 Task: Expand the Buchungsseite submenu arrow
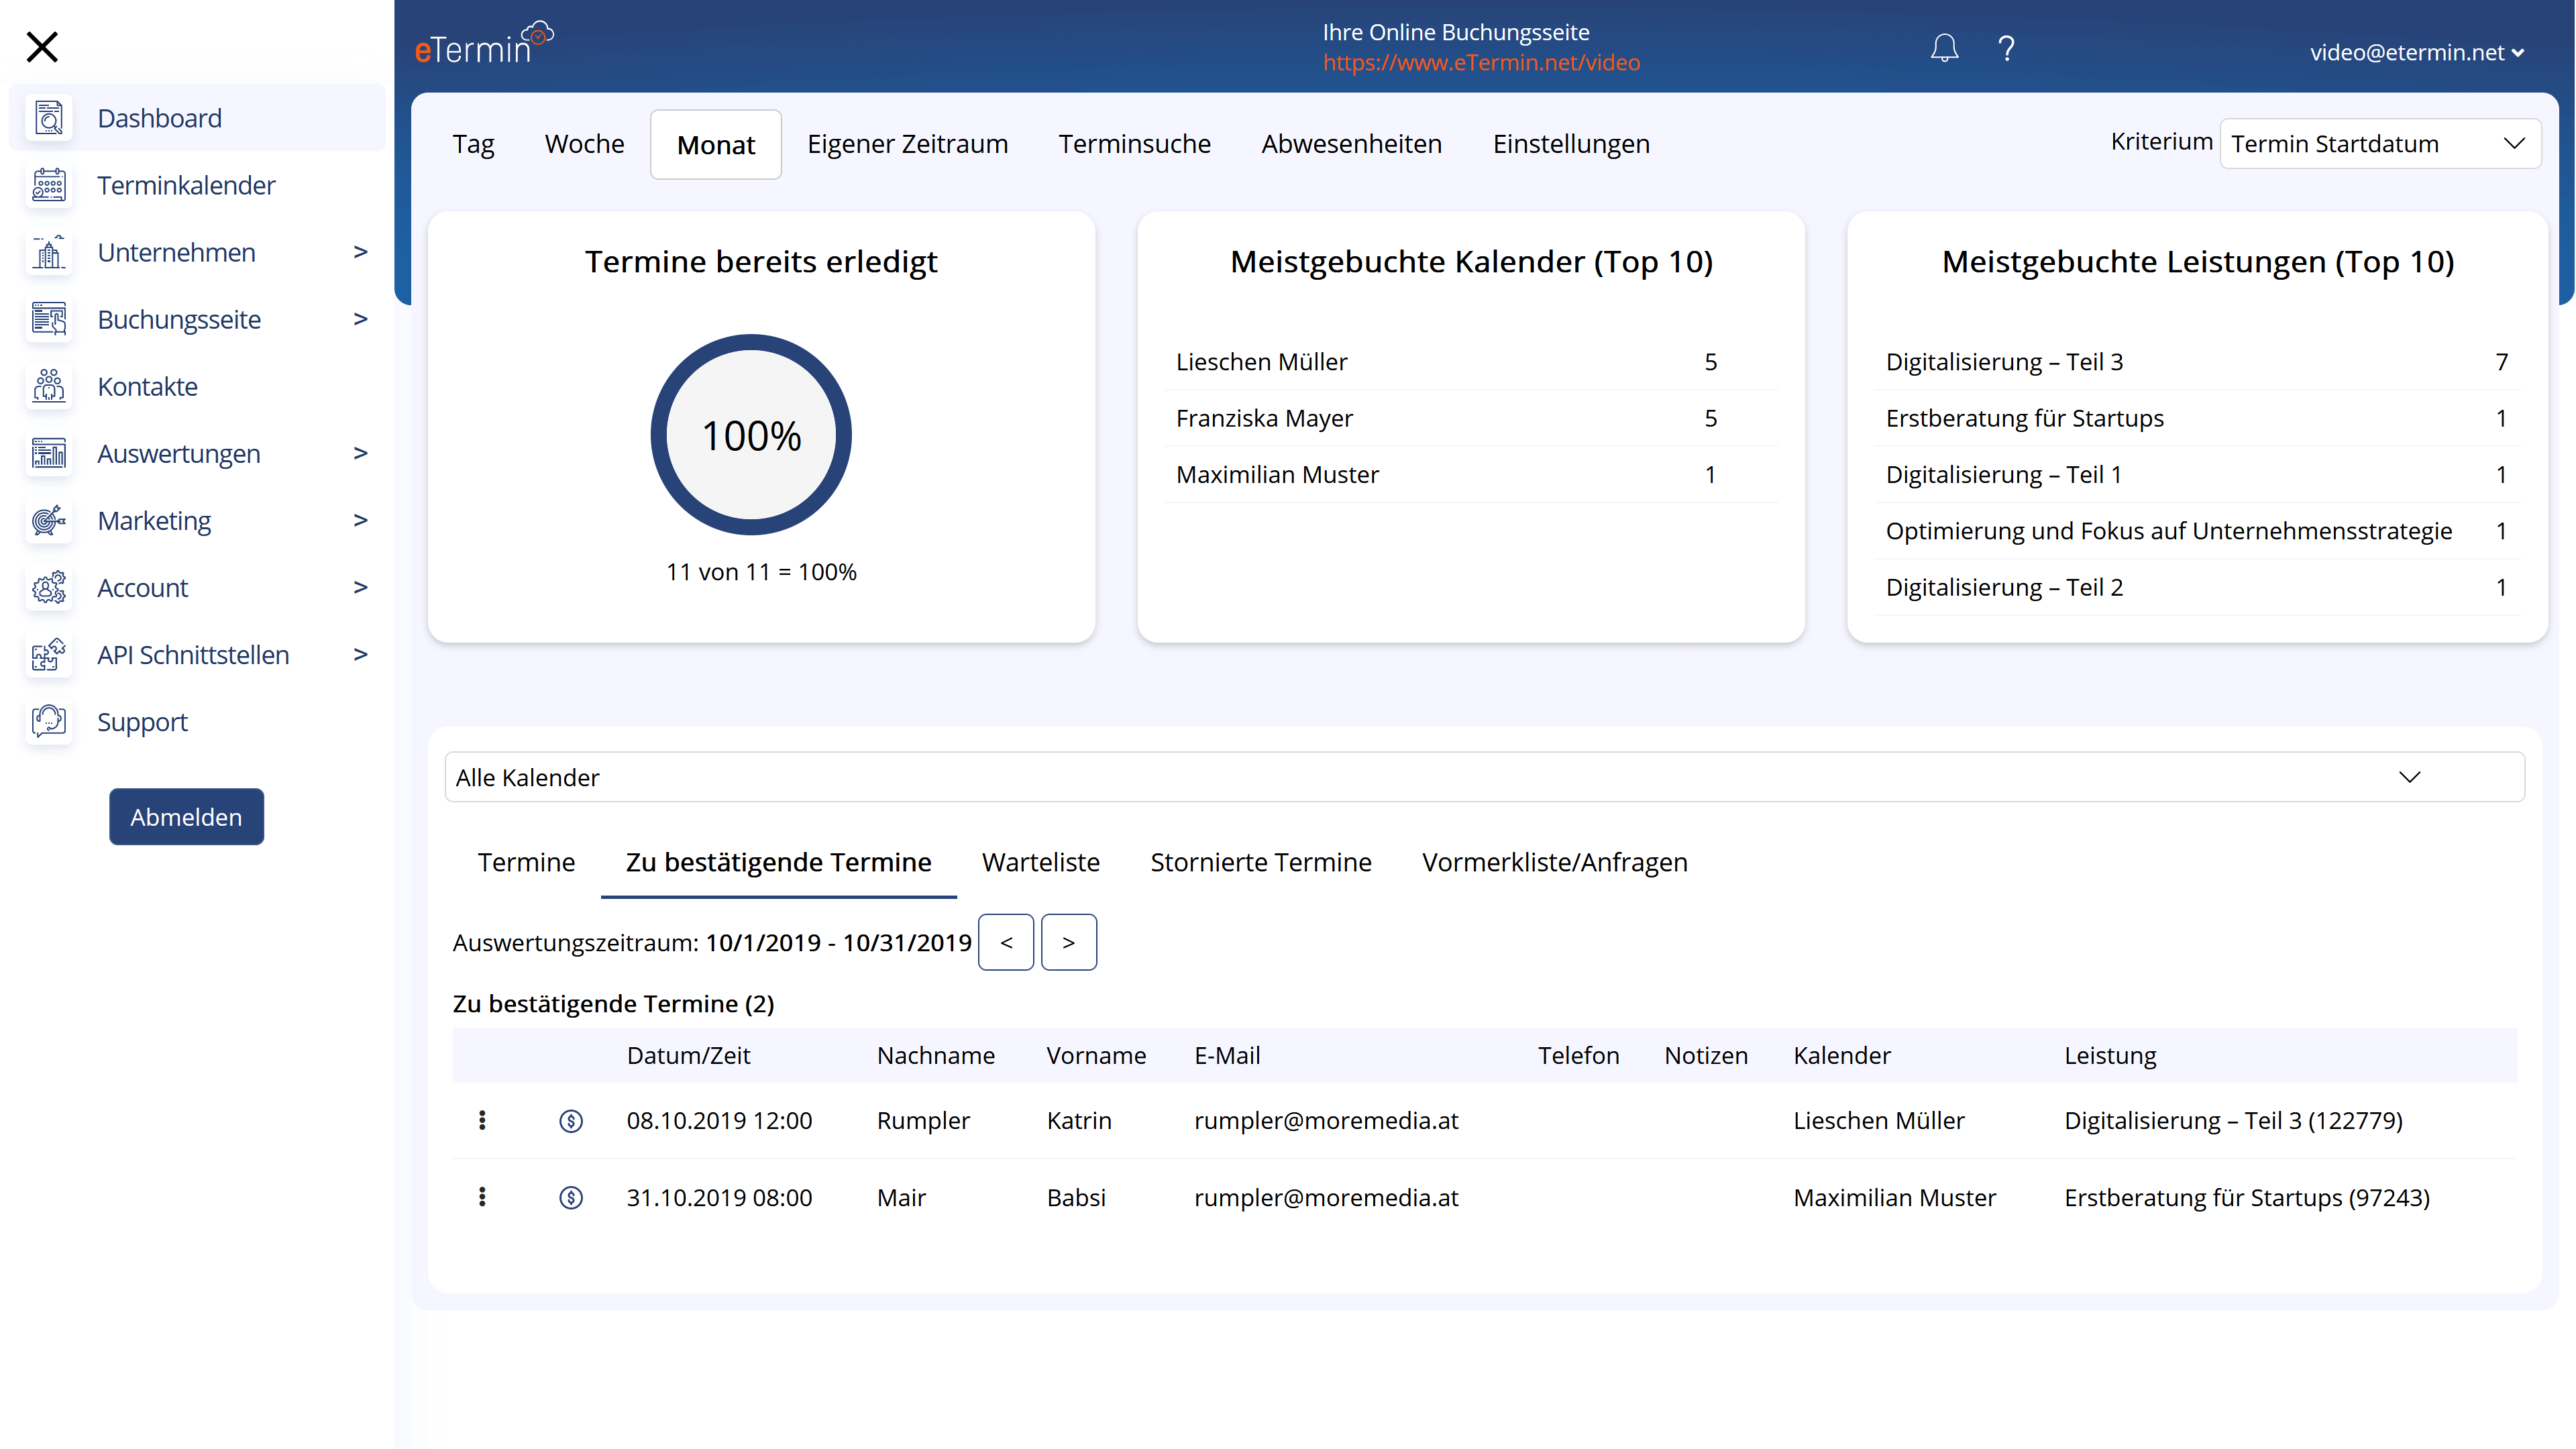[360, 319]
